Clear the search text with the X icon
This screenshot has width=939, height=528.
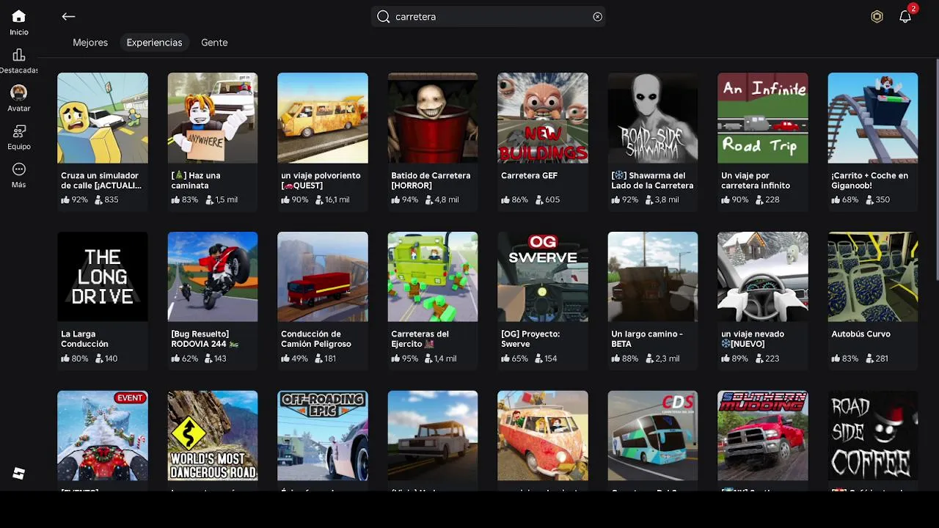[597, 16]
